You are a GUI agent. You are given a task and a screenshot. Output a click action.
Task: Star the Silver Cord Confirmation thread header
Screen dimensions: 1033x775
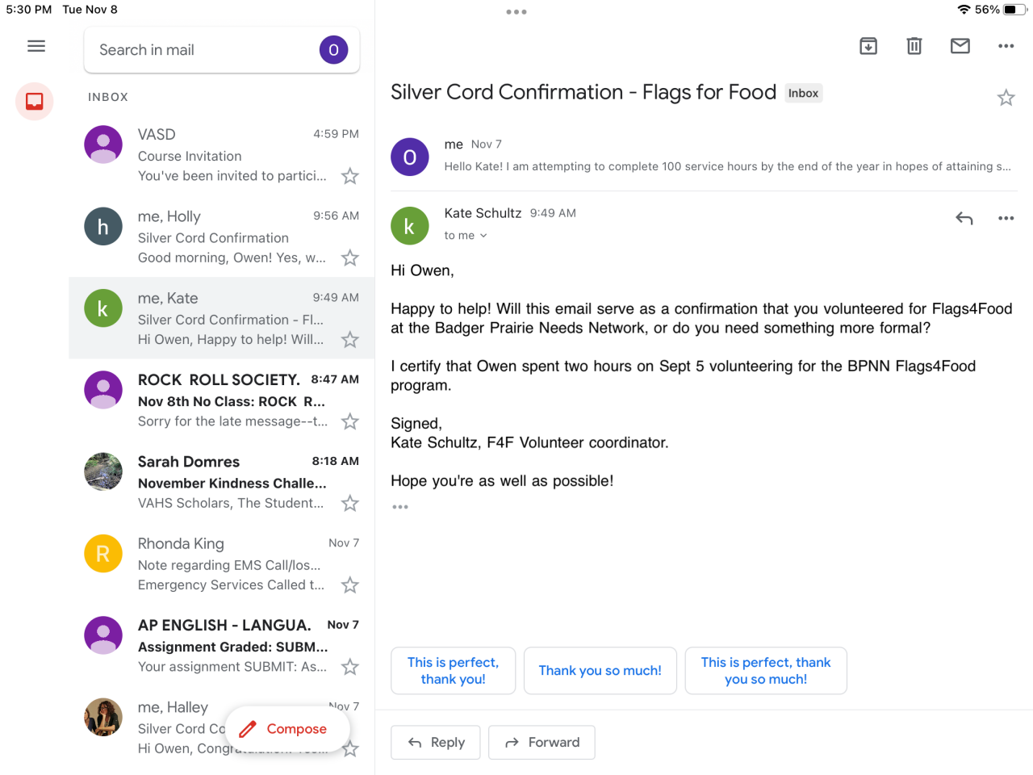1006,98
